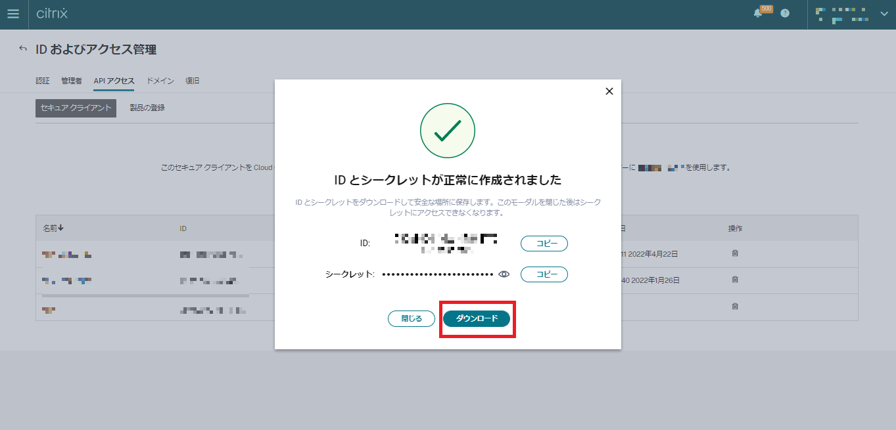The height and width of the screenshot is (430, 896).
Task: Click the ダウンロード button in the dialog
Action: [x=477, y=318]
